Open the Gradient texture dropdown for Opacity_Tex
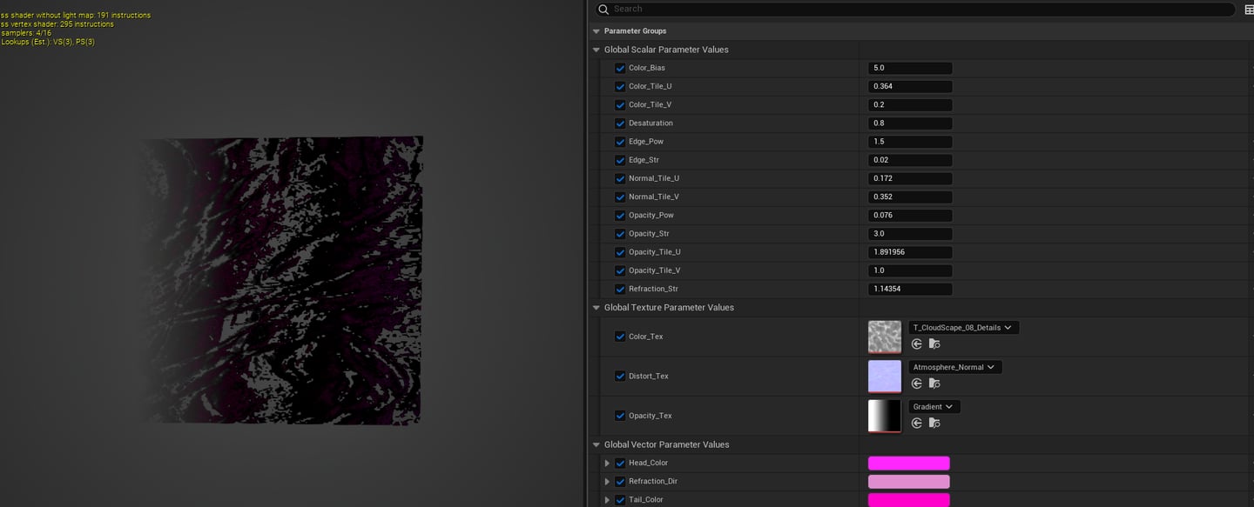1254x507 pixels. click(934, 407)
